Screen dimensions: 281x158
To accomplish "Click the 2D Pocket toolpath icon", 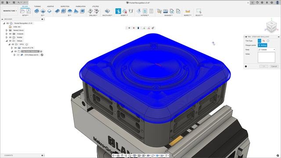I will click(x=43, y=11).
